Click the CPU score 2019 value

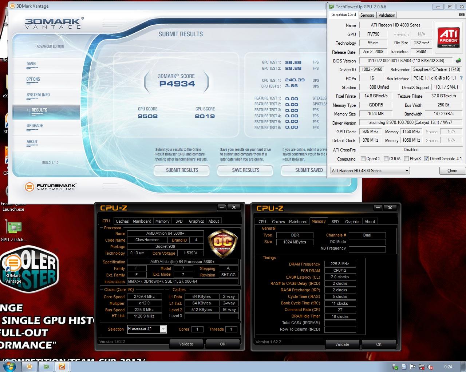[x=205, y=116]
